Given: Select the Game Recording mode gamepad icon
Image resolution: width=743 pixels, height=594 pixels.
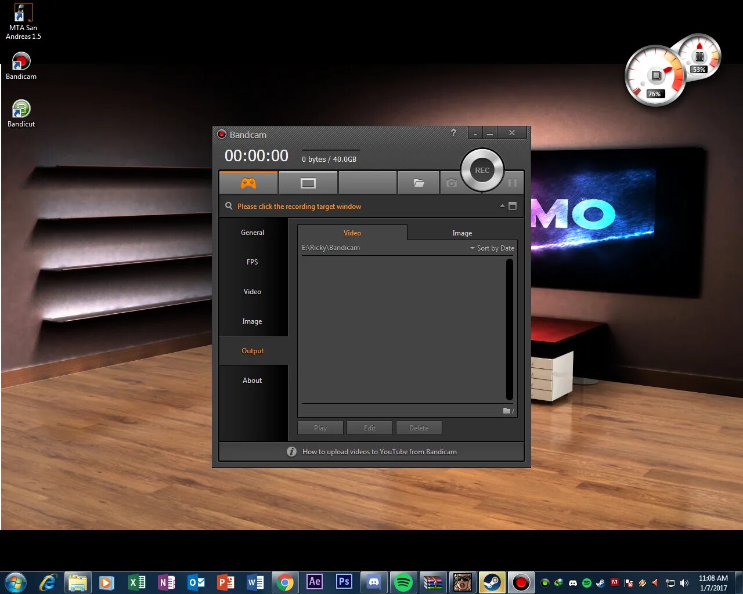Looking at the screenshot, I should [248, 183].
